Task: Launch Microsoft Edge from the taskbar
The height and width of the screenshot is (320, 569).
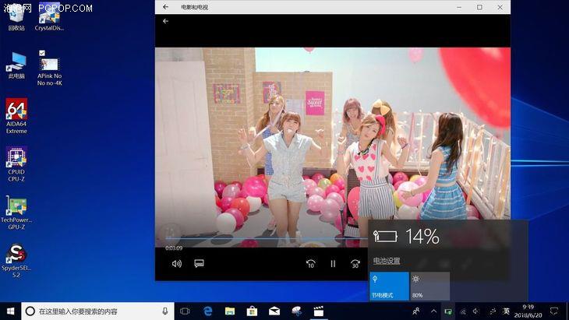Action: tap(208, 311)
